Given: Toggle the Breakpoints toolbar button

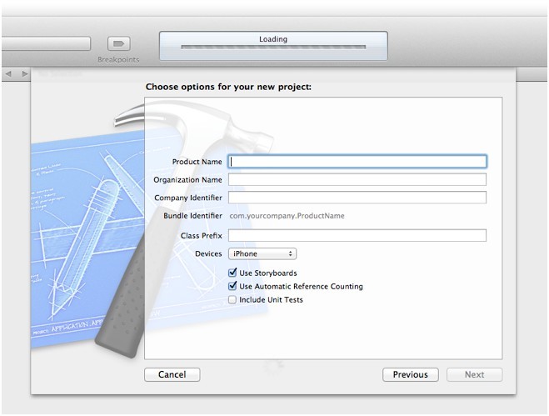Looking at the screenshot, I should (x=118, y=43).
